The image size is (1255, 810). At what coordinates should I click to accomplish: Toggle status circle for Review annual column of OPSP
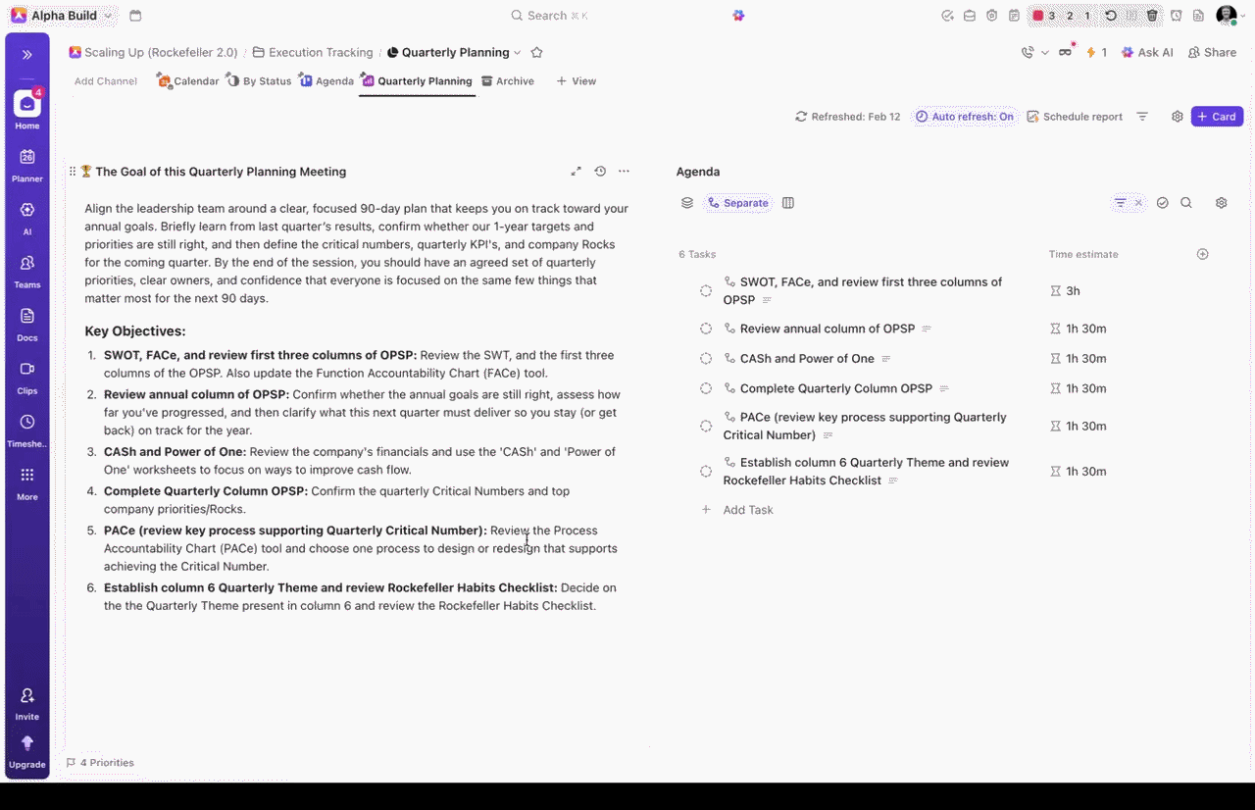coord(706,329)
